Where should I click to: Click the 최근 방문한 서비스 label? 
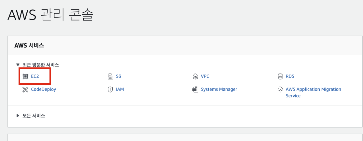pos(41,65)
